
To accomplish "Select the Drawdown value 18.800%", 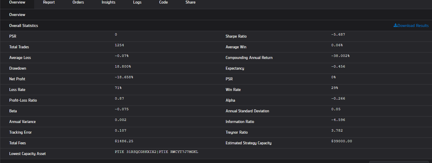I will coord(123,66).
